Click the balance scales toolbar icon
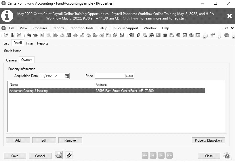This screenshot has height=162, width=235. tap(75, 35)
